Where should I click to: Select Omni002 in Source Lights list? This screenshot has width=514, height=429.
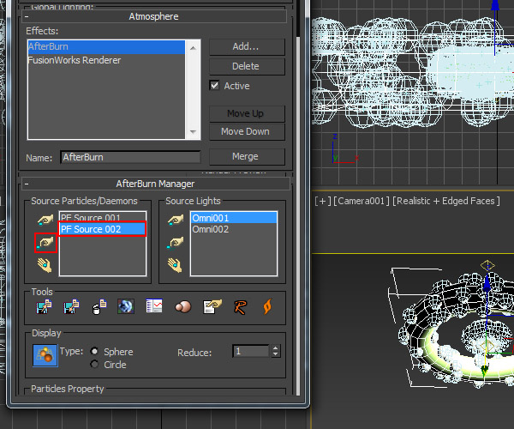pyautogui.click(x=234, y=229)
